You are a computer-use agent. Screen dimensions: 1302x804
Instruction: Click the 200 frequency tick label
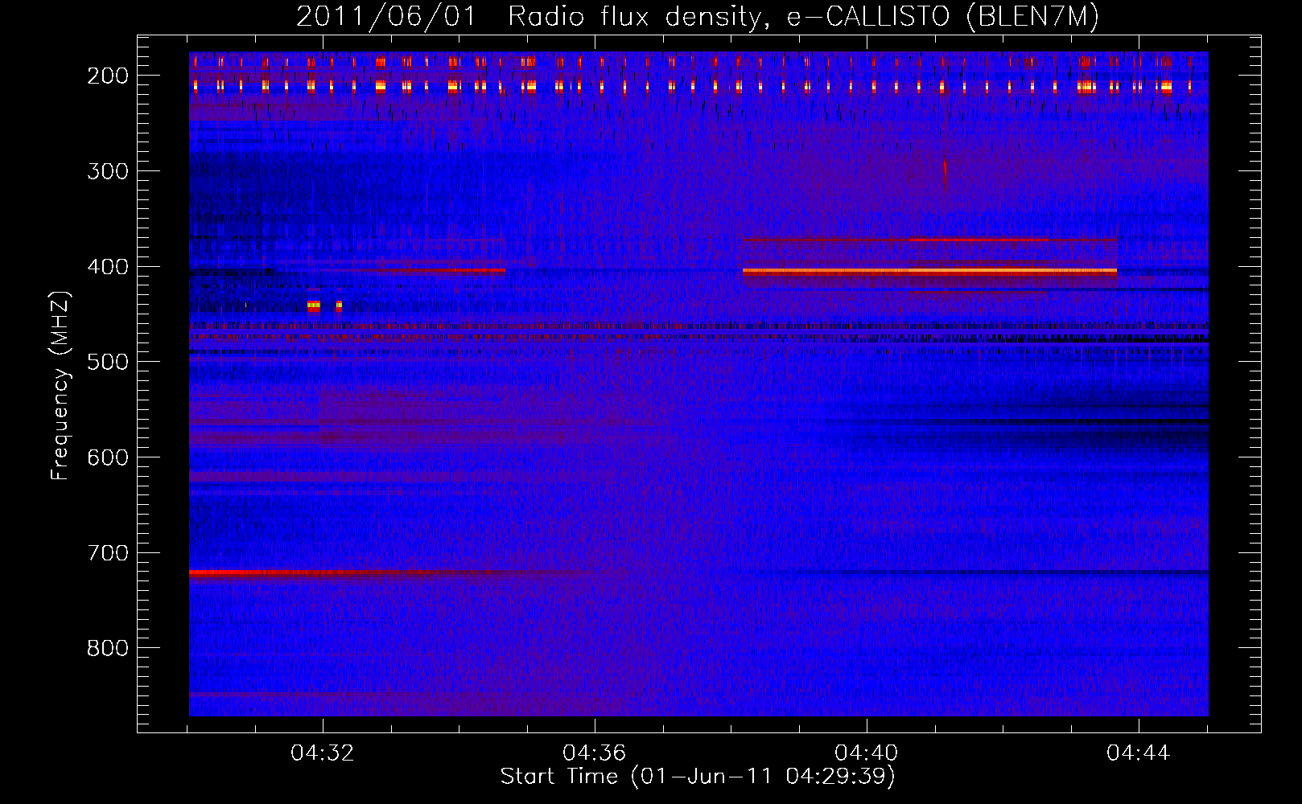tap(108, 76)
